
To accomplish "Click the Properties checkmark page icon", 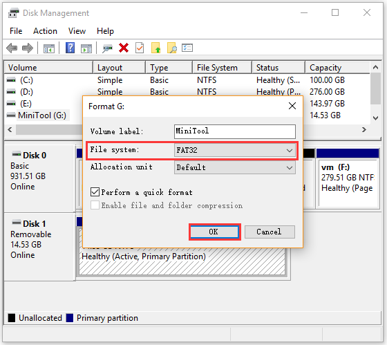I will click(x=140, y=48).
